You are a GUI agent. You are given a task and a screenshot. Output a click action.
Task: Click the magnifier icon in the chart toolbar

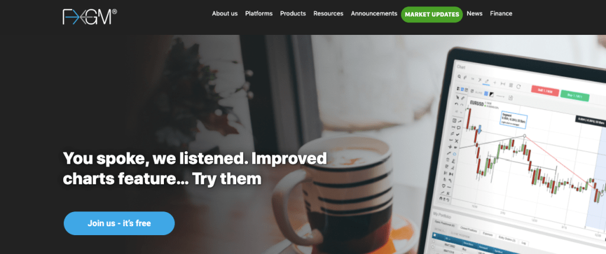point(459,77)
